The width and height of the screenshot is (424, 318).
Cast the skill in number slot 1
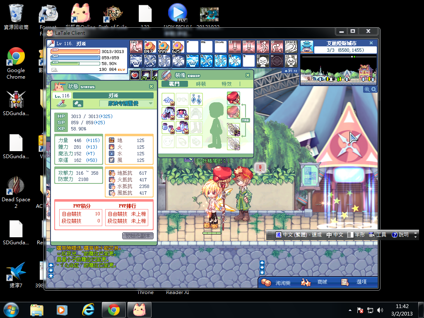[x=136, y=61]
